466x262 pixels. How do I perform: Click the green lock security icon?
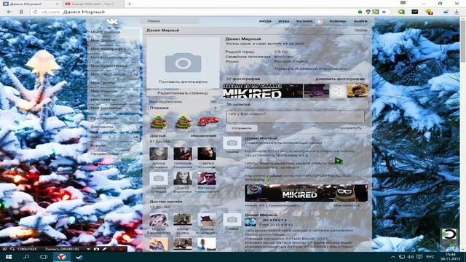pos(360,12)
